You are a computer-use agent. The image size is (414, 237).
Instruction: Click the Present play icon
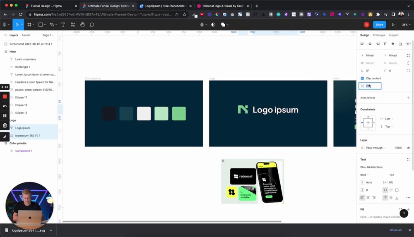pos(393,24)
